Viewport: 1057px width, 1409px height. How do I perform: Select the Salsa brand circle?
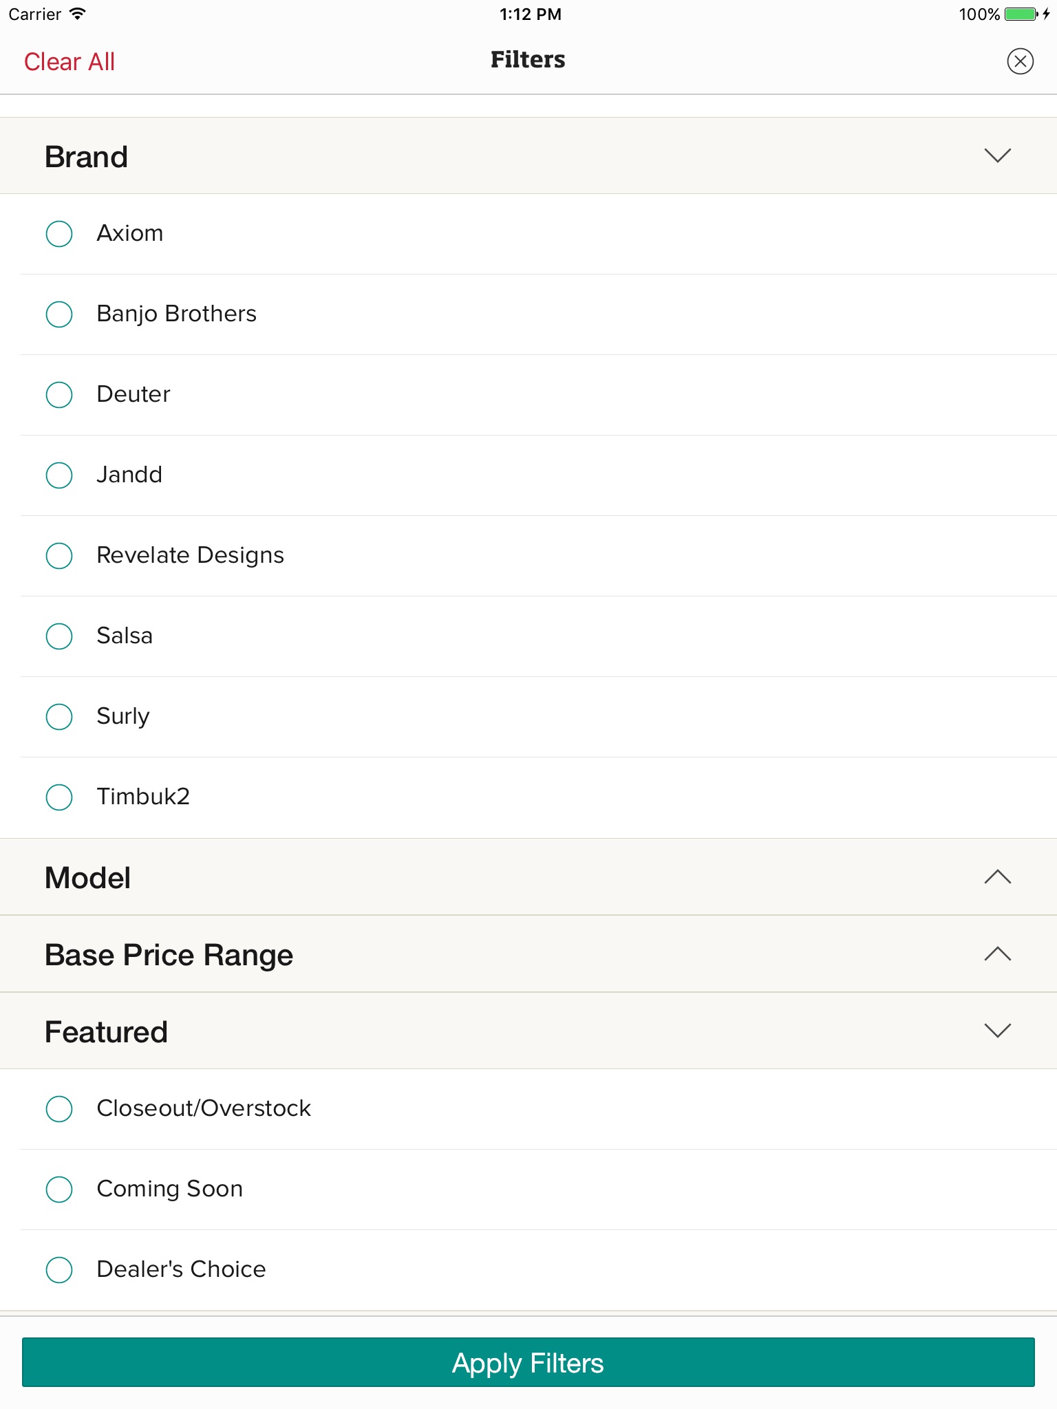click(59, 636)
